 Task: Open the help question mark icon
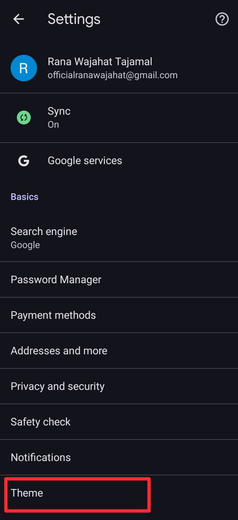point(222,19)
